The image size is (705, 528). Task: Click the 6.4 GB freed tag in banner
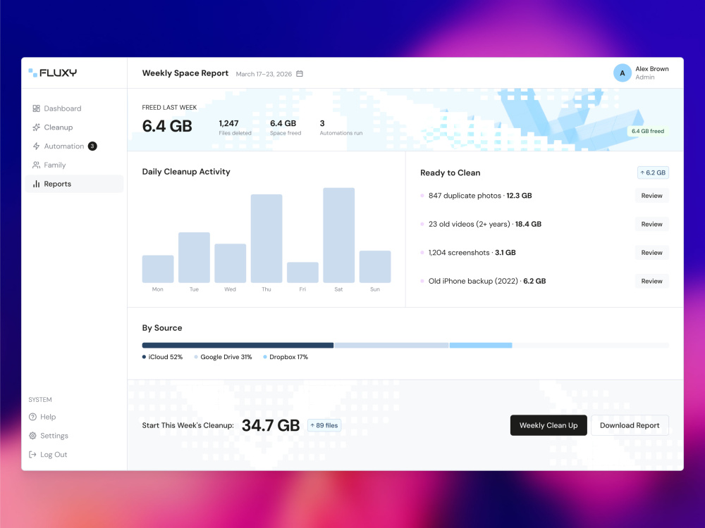click(647, 131)
